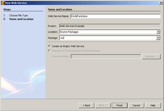The image size is (164, 111).
Task: Click the New Web Service title bar icon
Action: point(3,3)
